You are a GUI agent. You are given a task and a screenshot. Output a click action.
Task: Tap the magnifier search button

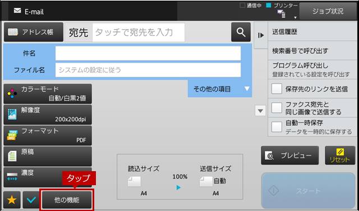coord(241,32)
